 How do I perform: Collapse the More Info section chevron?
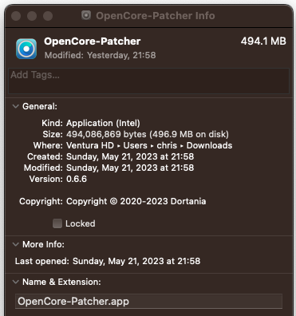coord(16,244)
